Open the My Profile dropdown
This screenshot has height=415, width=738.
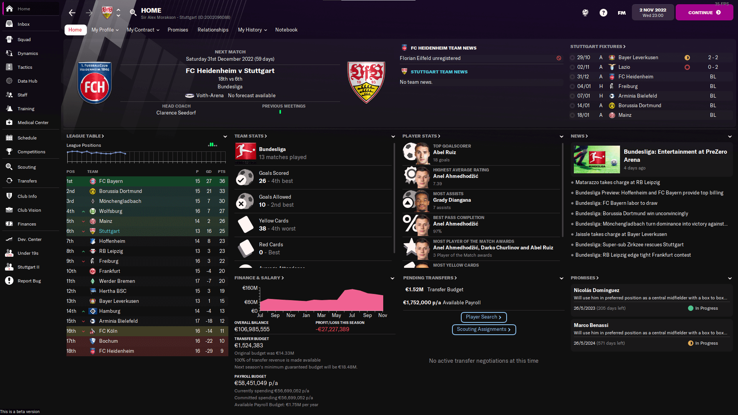tap(105, 30)
